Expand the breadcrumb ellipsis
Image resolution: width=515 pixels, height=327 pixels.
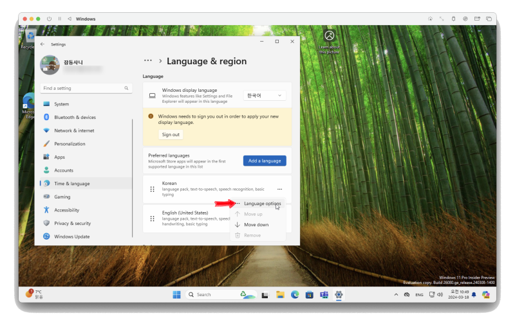pyautogui.click(x=148, y=60)
